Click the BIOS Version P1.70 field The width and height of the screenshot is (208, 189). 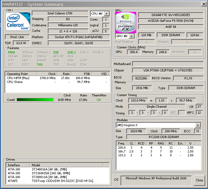click(x=188, y=78)
